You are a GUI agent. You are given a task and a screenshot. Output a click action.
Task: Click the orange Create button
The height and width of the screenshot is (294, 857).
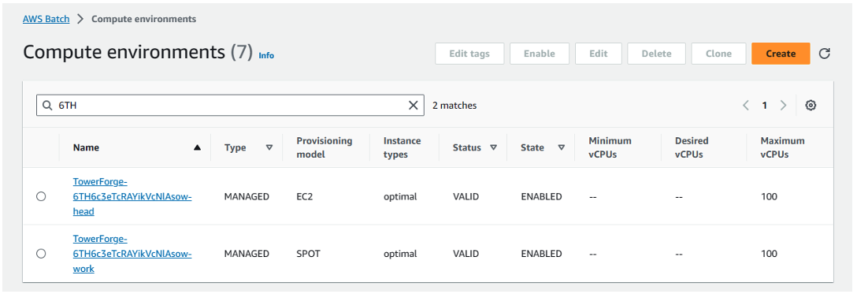click(x=781, y=54)
